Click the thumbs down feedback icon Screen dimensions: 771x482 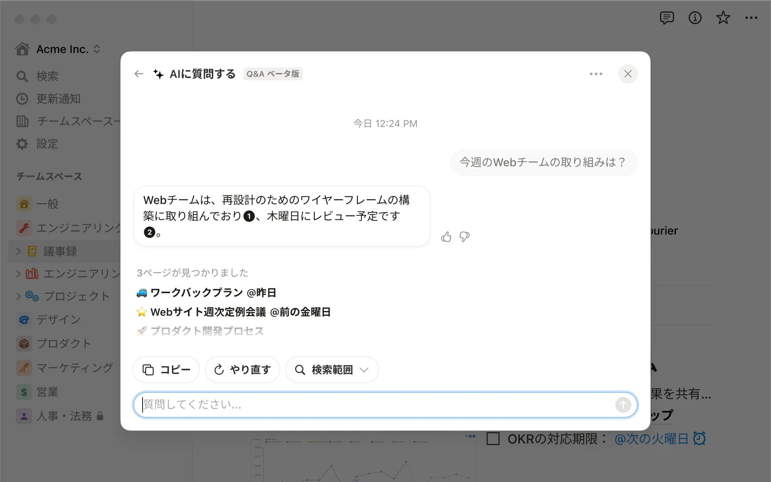click(465, 237)
